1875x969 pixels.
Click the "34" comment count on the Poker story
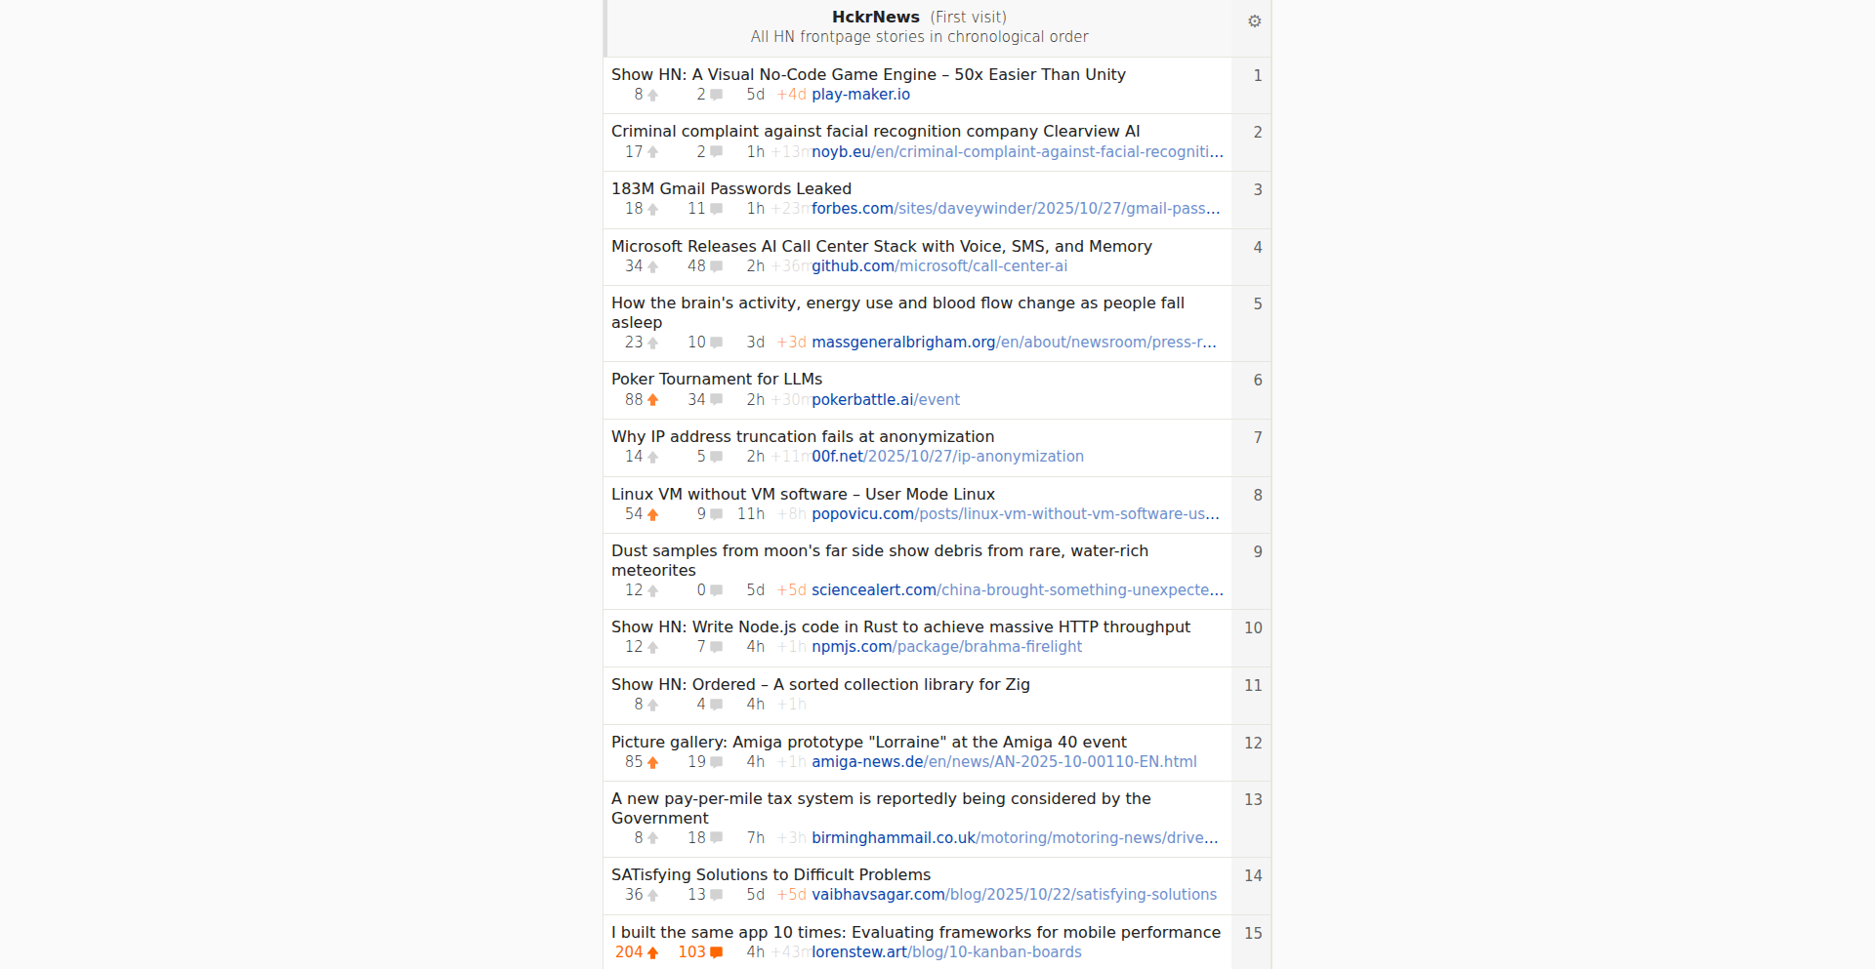(695, 399)
